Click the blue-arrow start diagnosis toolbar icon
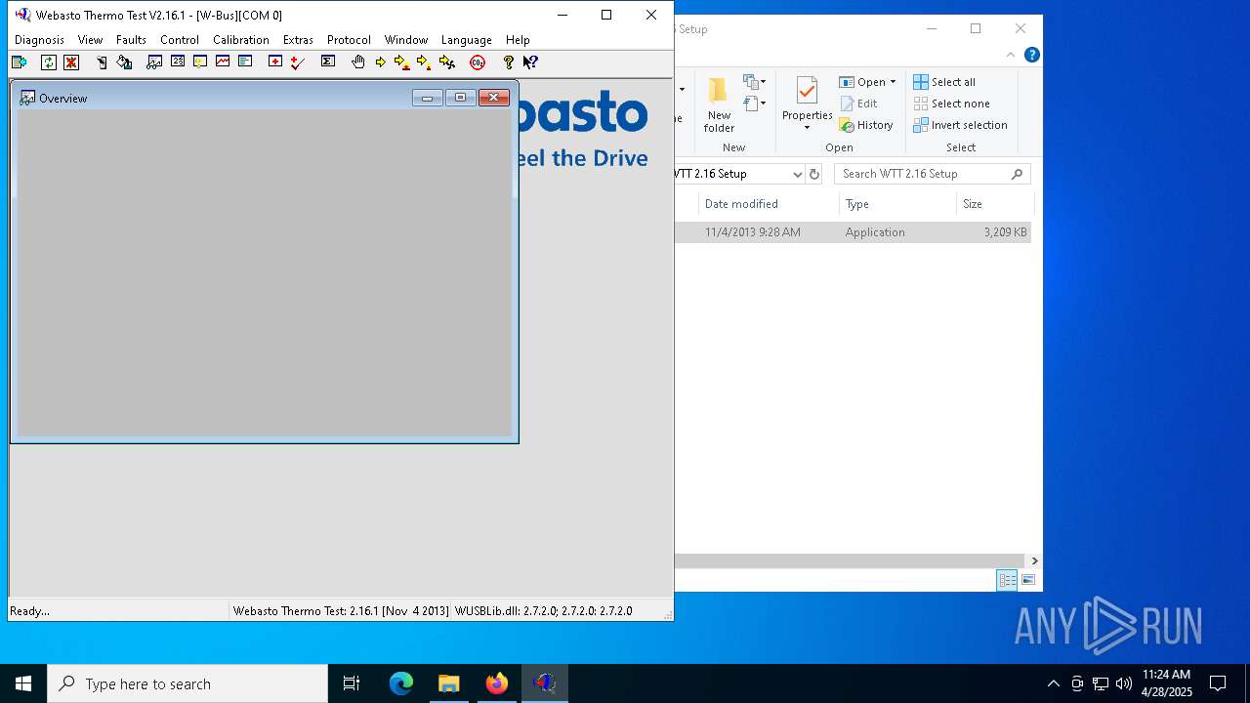 pyautogui.click(x=19, y=62)
